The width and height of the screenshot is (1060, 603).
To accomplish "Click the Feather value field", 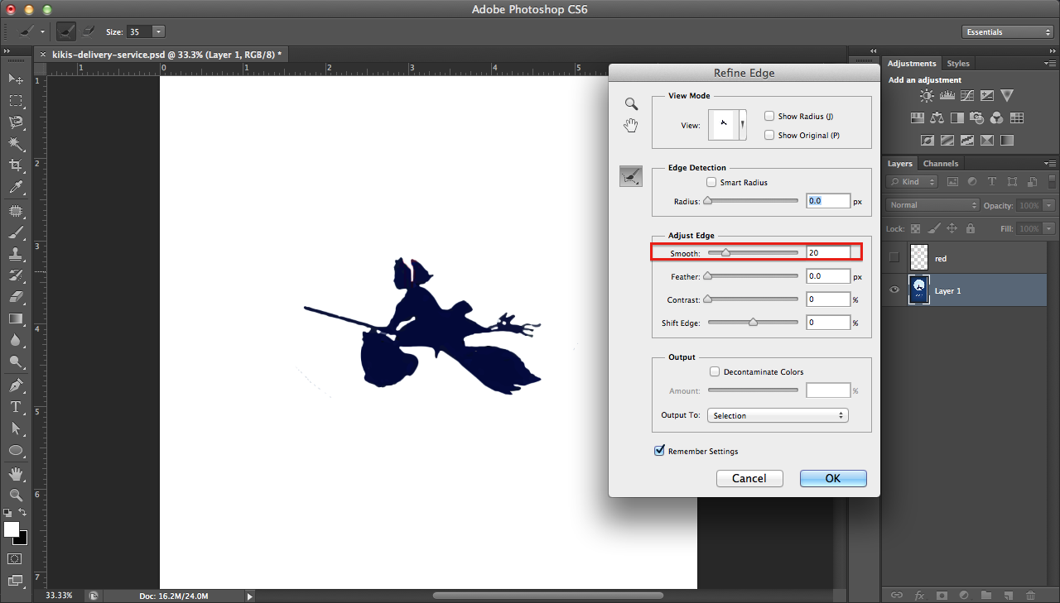I will [828, 276].
